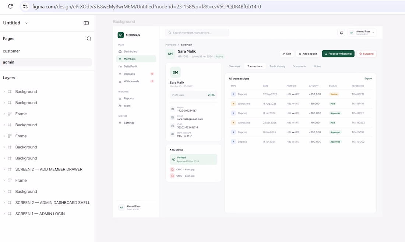
Task: Open the site information icon in address bar
Action: click(x=25, y=7)
